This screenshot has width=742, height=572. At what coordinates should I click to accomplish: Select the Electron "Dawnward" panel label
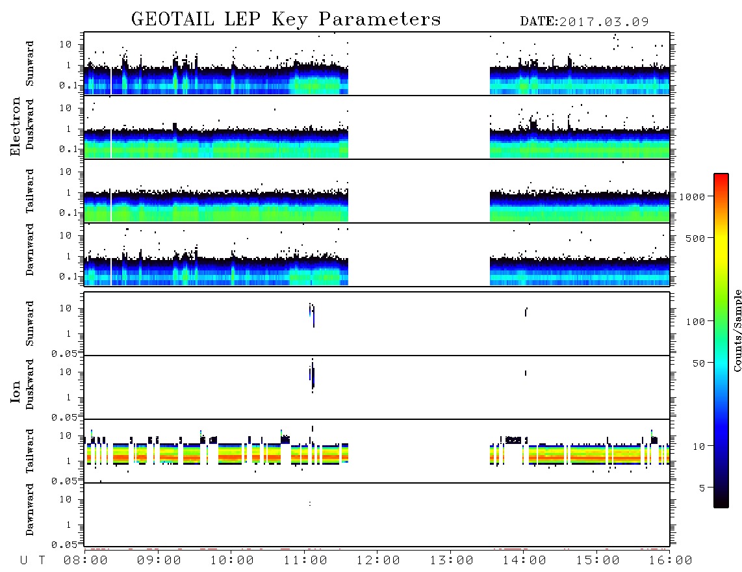coord(30,250)
